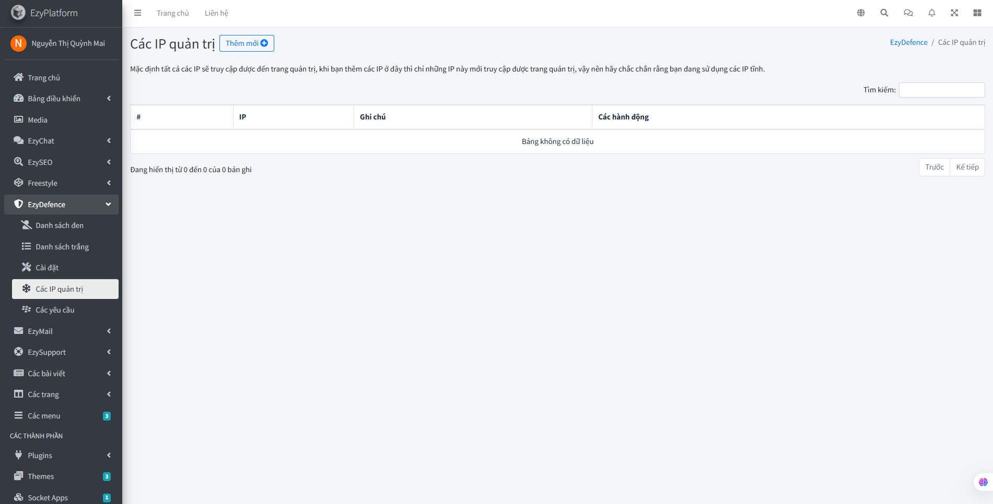
Task: Open Danh sách đen in the sidebar
Action: (60, 225)
